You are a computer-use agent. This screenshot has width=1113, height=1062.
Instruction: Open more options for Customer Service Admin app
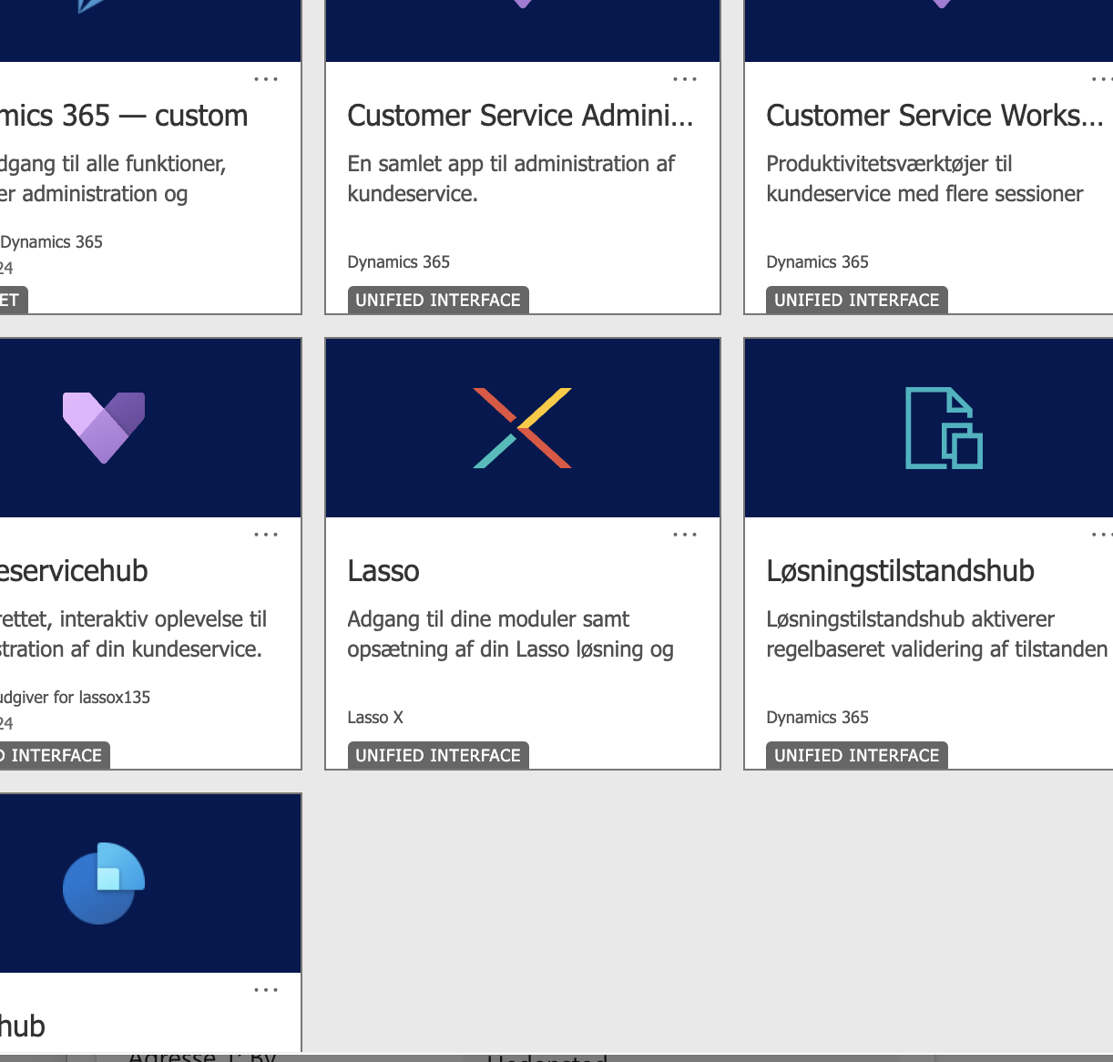[x=685, y=79]
